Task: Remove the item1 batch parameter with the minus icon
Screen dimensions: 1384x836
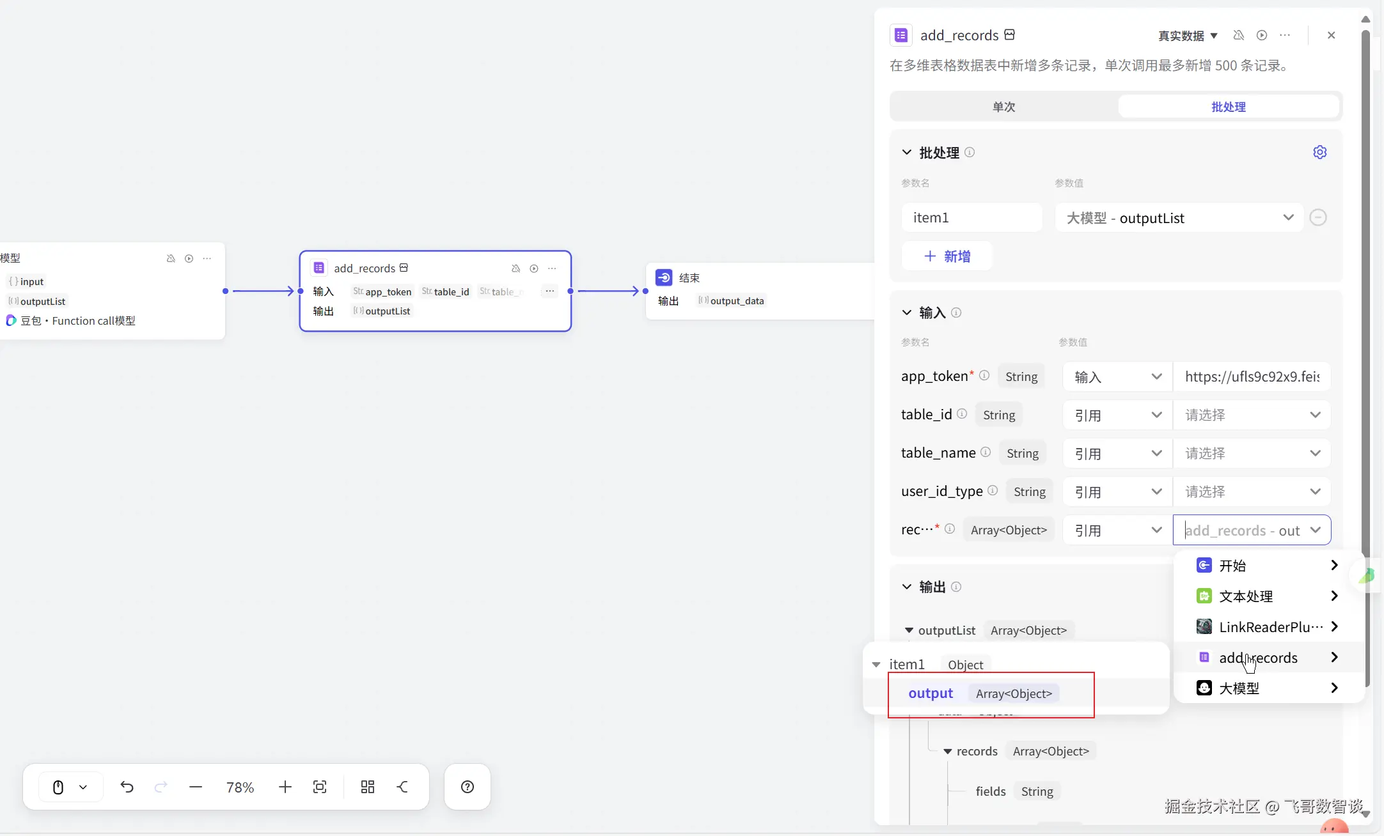Action: pos(1317,218)
